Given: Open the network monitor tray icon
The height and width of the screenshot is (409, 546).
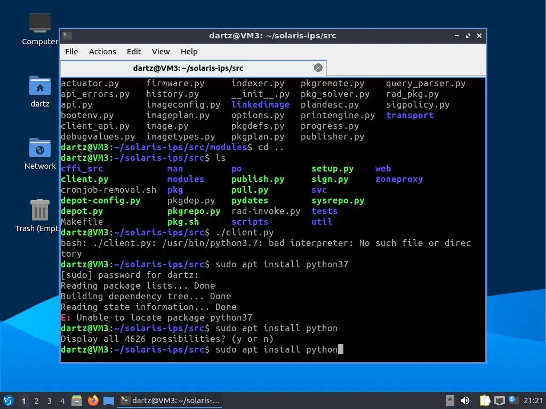Looking at the screenshot, I should pyautogui.click(x=499, y=400).
